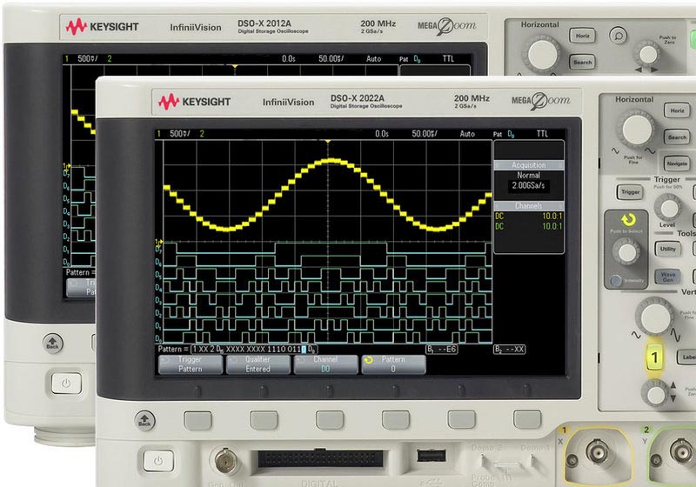Viewport: 696px width, 487px height.
Task: Select the Trigger Pattern softkey on screen
Action: [191, 364]
